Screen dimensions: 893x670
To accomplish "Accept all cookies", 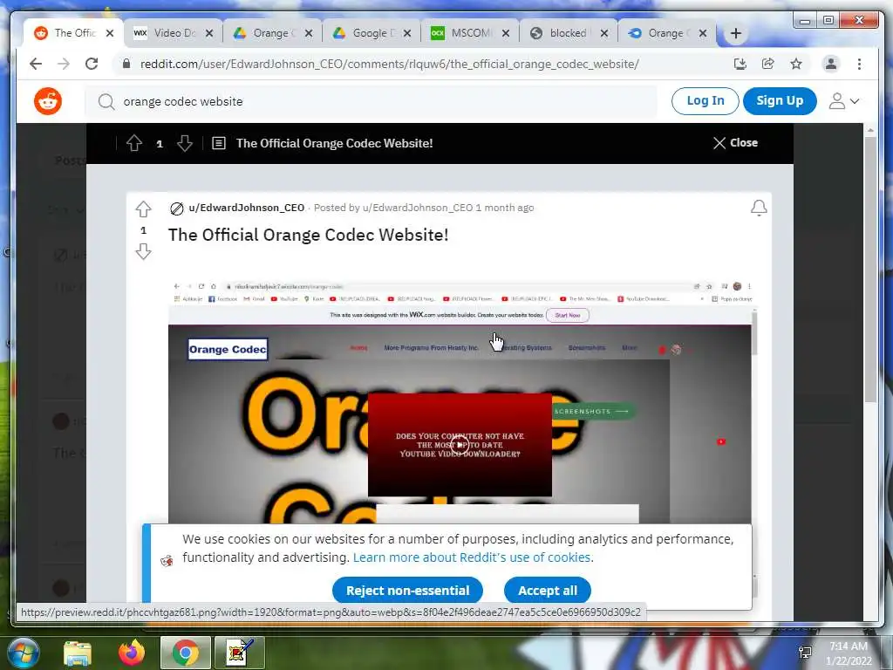I will 548,591.
